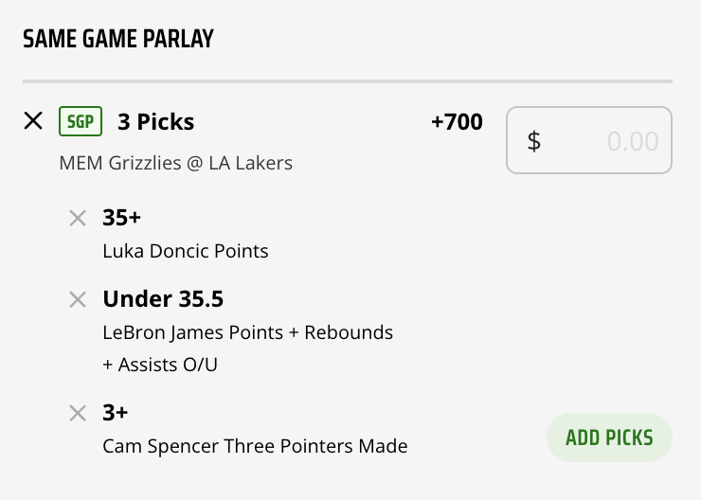
Task: Click Cam Spencer Three Pointers Made label
Action: 255,446
